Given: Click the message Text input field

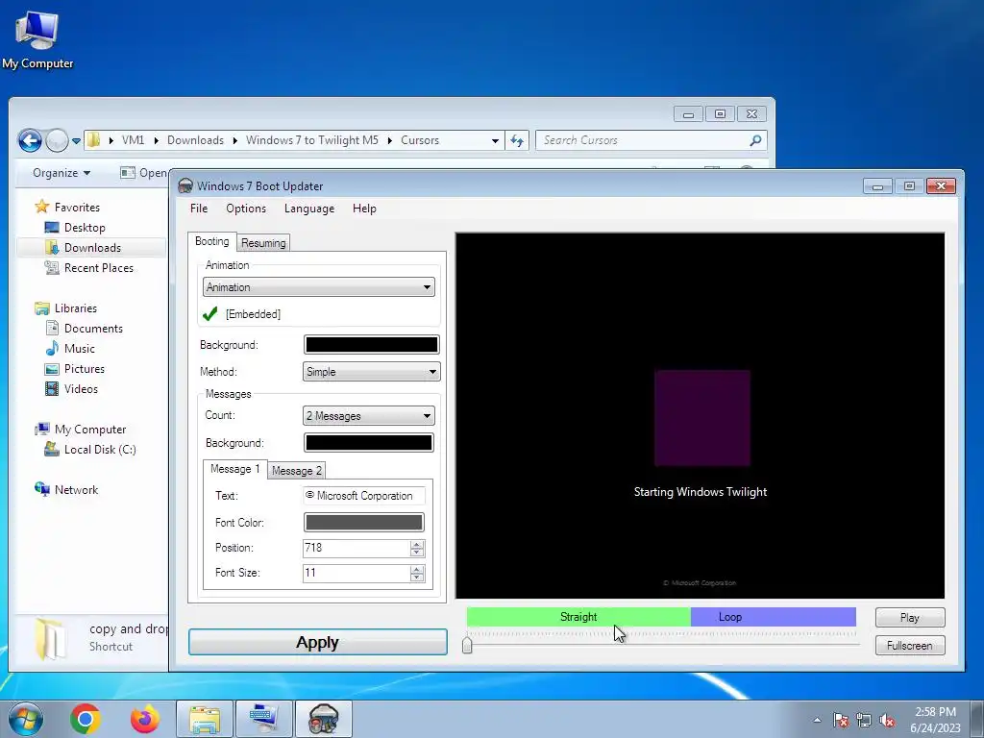Looking at the screenshot, I should pos(364,496).
